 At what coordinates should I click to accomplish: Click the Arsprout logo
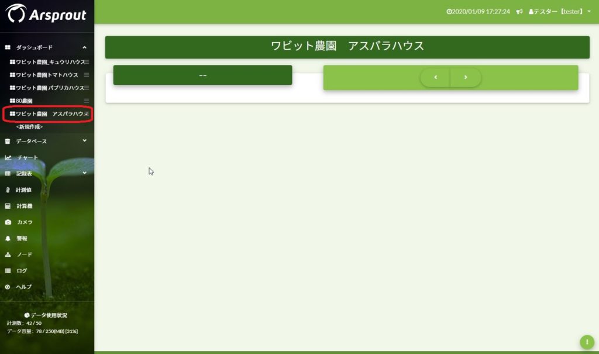(x=46, y=14)
